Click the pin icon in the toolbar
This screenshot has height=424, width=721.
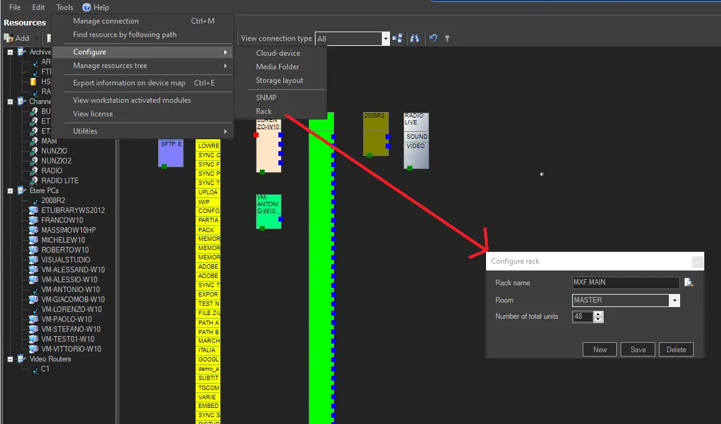[447, 38]
